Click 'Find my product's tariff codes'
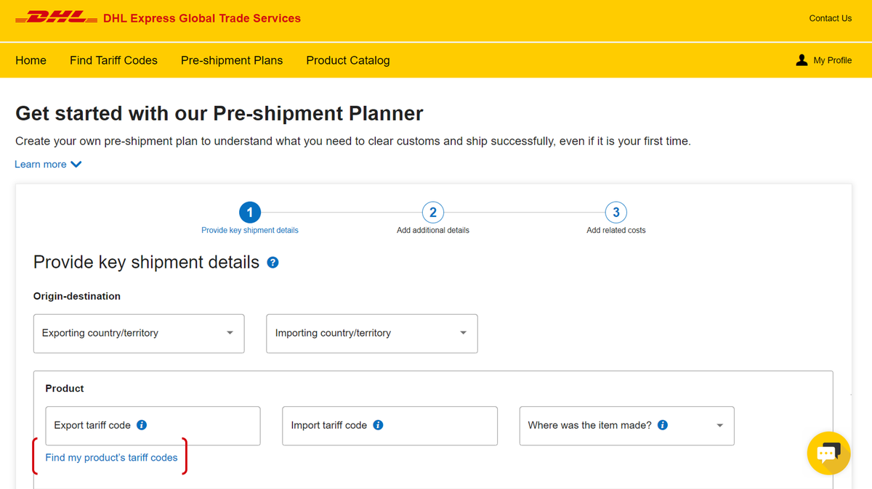Screen dimensions: 872x489 coord(111,457)
